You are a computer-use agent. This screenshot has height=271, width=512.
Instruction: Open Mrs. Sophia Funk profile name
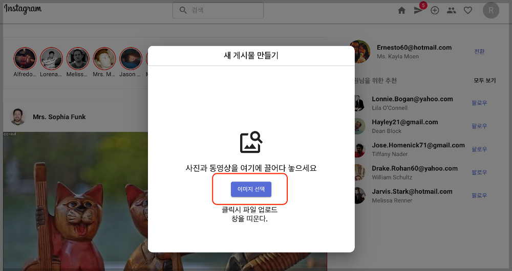coord(59,117)
